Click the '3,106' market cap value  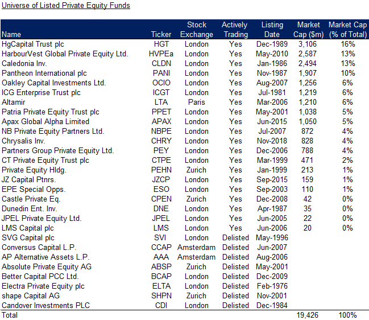point(308,44)
